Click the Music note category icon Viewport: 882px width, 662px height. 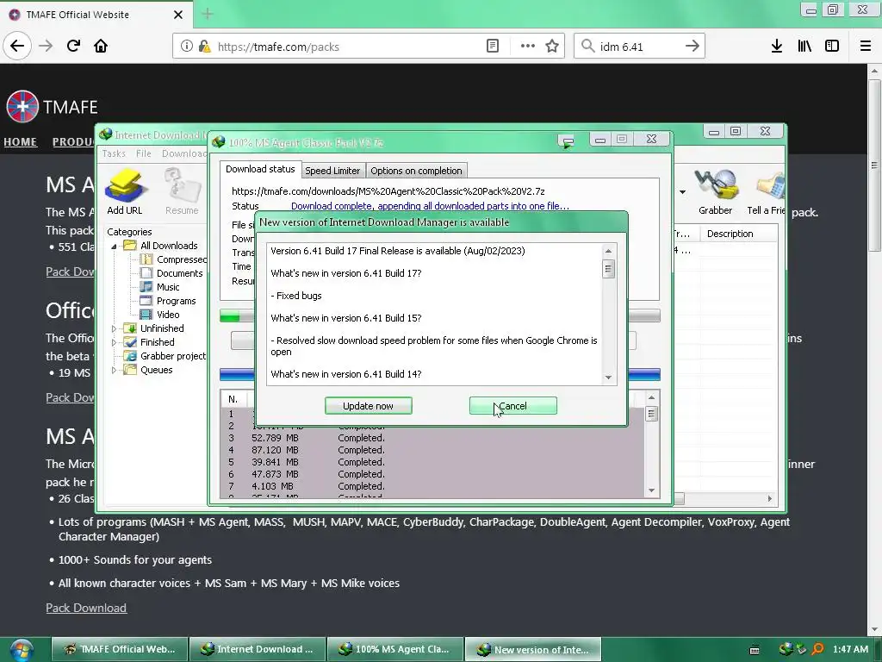tap(146, 287)
